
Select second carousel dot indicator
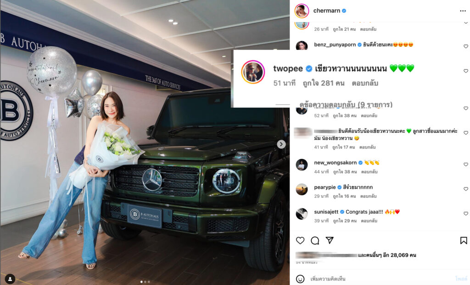[x=145, y=282]
